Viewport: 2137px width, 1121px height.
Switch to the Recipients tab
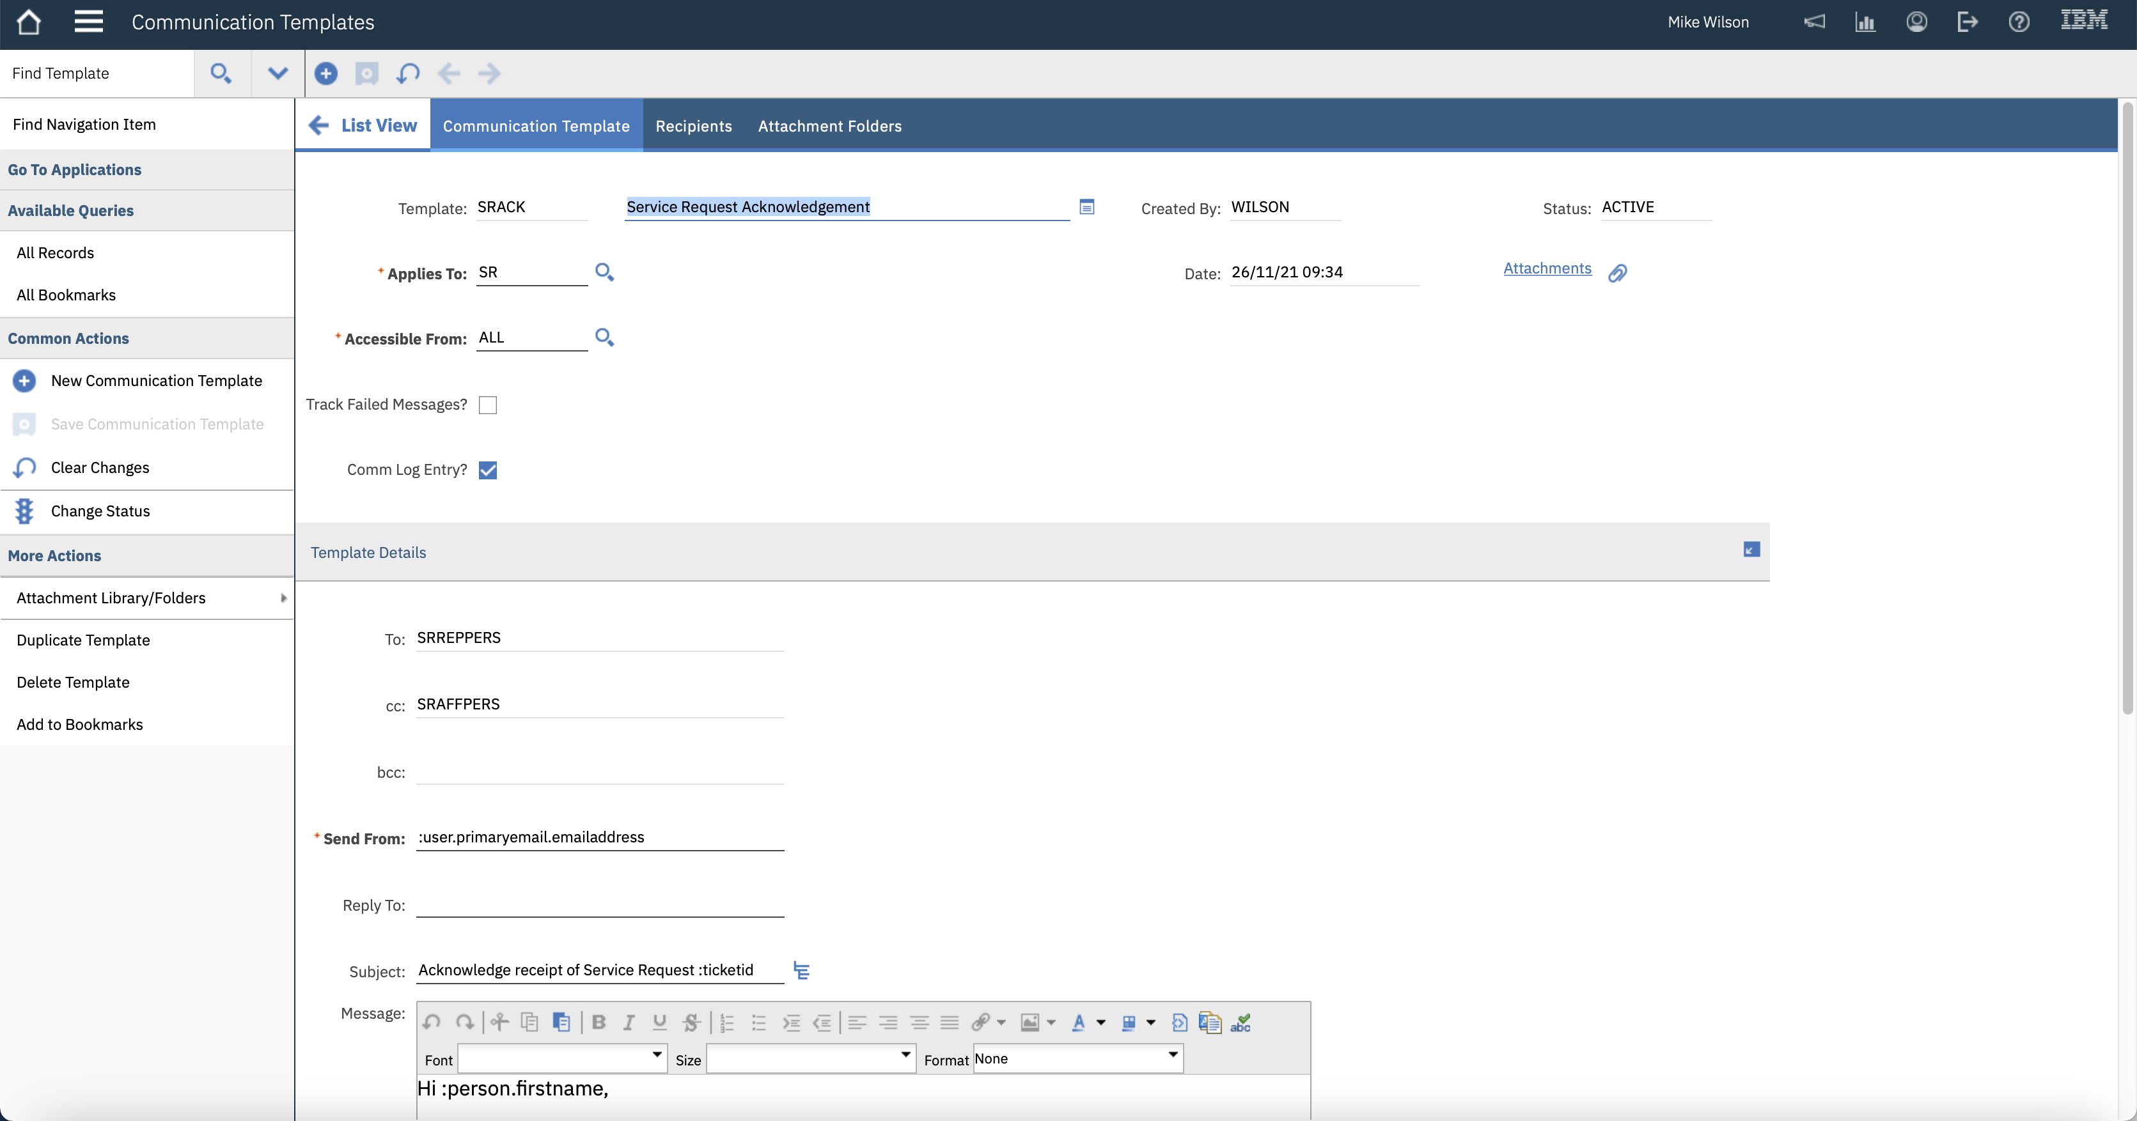tap(694, 126)
